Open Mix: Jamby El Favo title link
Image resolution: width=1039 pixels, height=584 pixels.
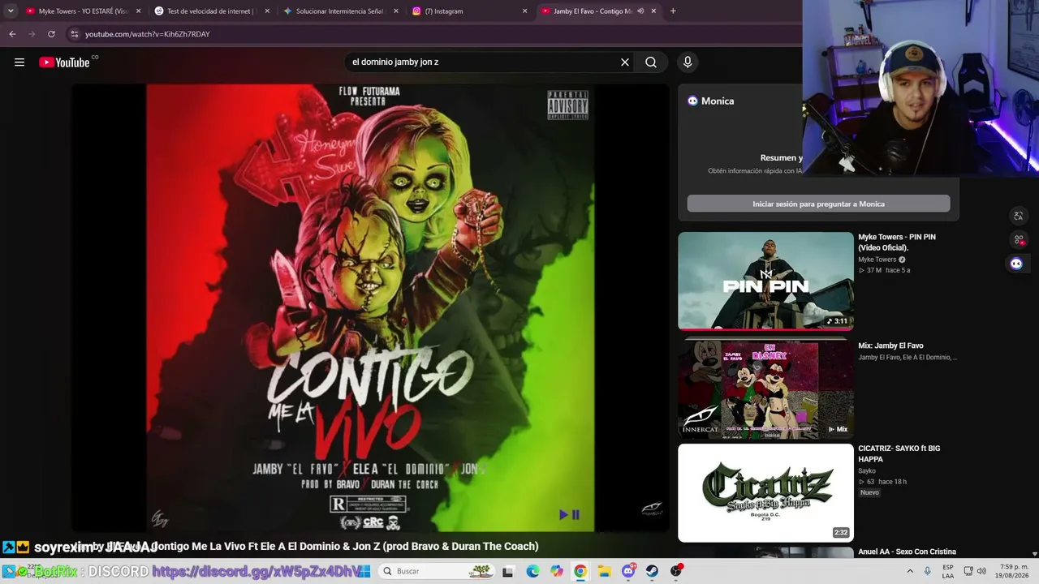(890, 346)
